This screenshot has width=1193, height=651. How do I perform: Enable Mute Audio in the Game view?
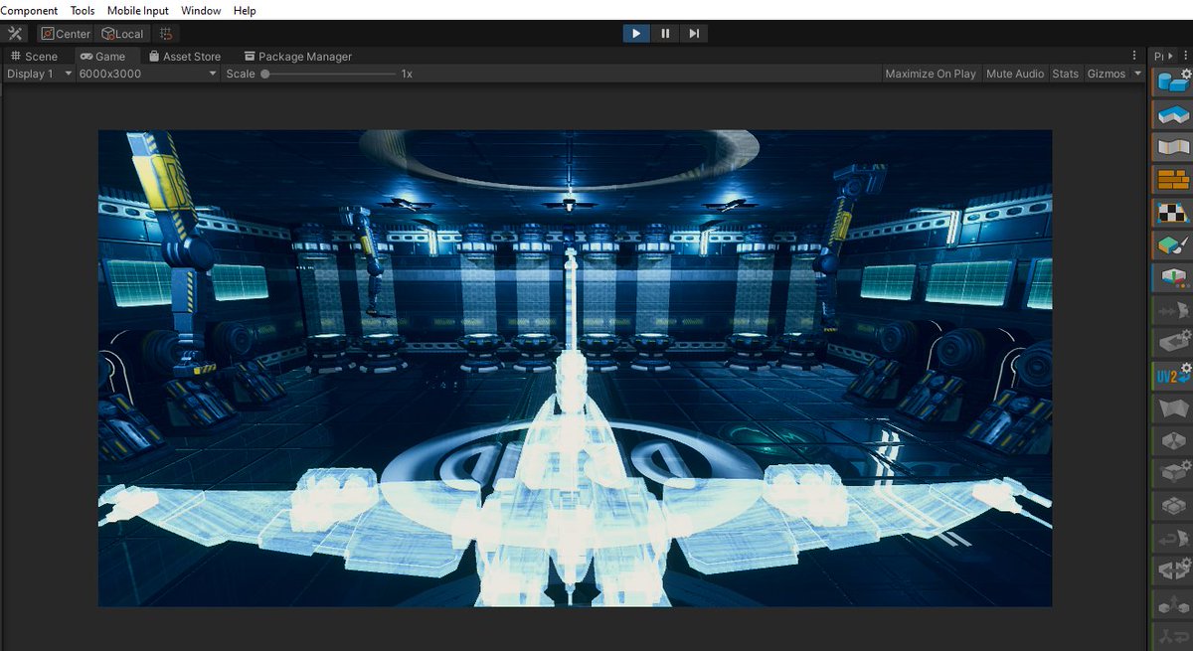(x=1015, y=73)
